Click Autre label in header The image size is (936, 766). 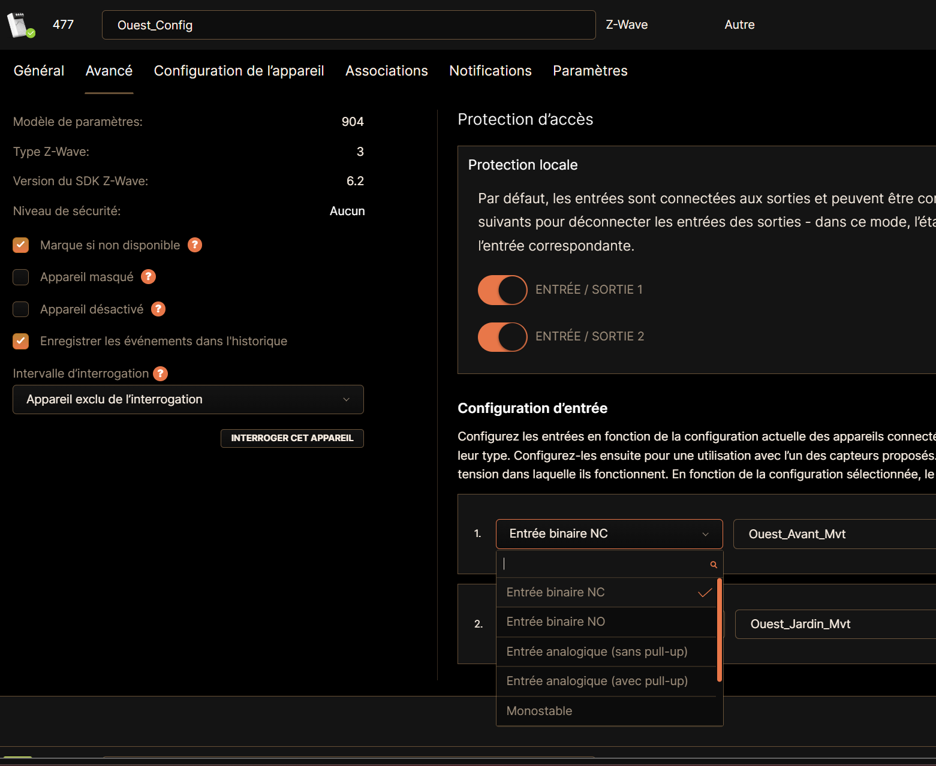739,25
